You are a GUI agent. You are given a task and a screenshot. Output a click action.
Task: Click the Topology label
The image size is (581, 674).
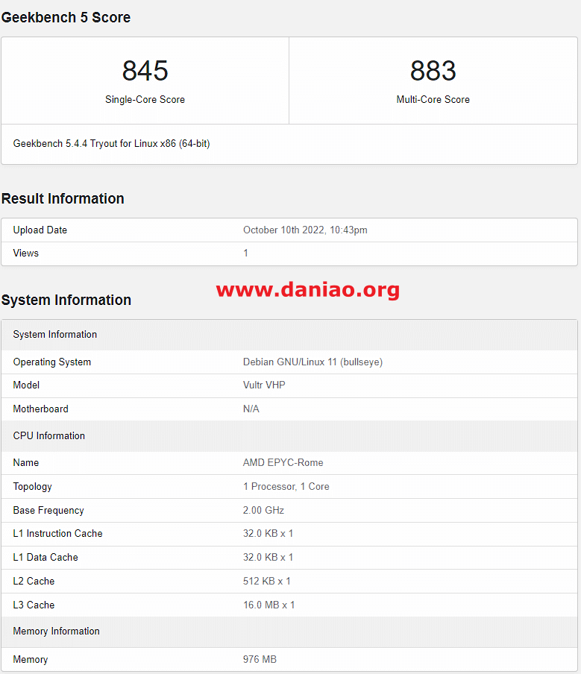click(x=32, y=487)
